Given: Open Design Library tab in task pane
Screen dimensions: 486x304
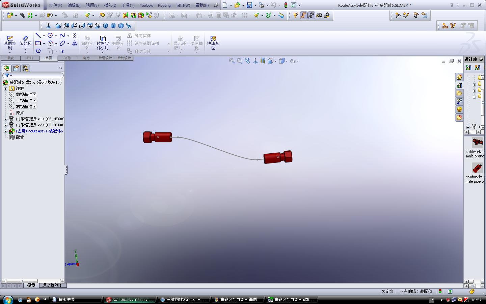Looking at the screenshot, I should [459, 85].
